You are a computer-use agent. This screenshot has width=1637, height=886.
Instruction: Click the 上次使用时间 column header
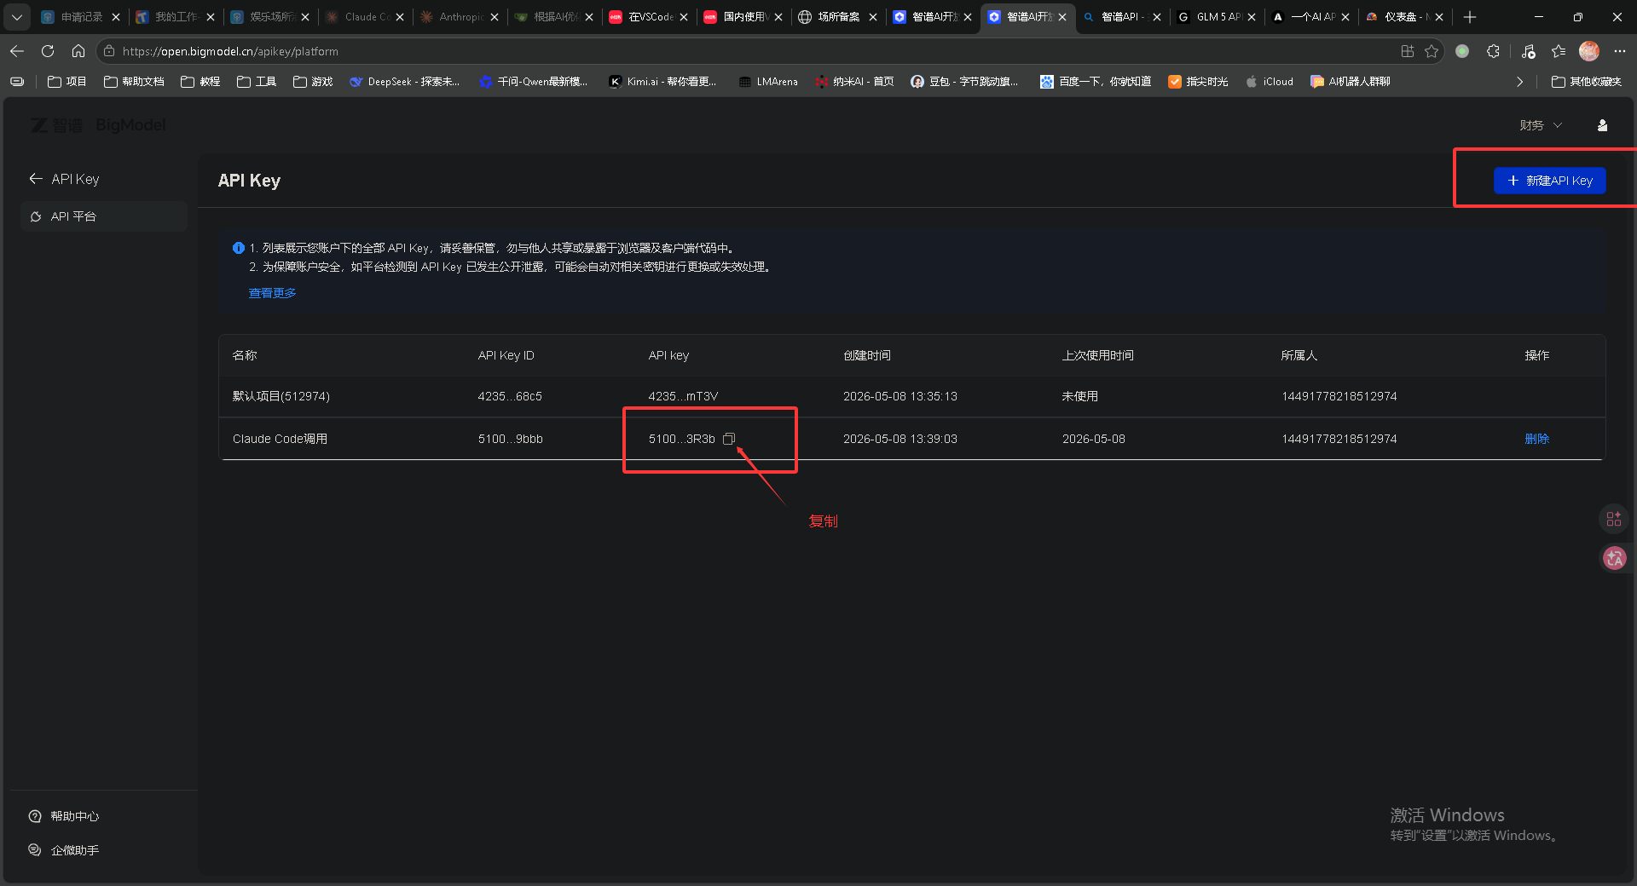[x=1097, y=355]
